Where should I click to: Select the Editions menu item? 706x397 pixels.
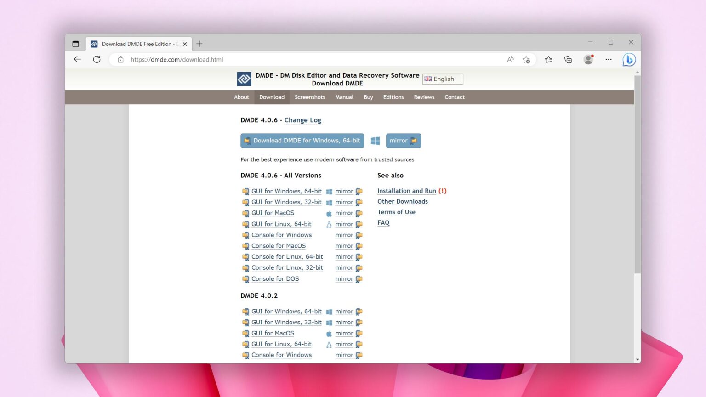click(x=393, y=97)
